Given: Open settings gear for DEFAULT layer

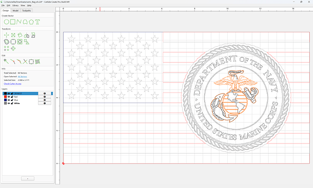Looking at the screenshot, I should click(x=44, y=94).
